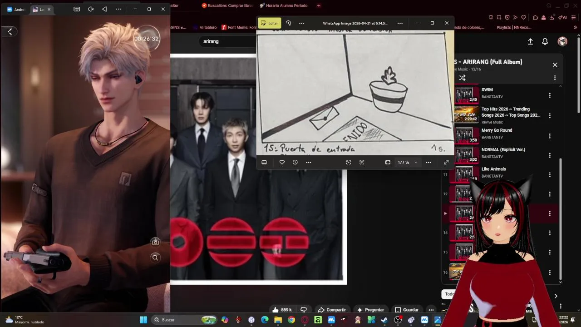
Task: Click Guardar to save the video
Action: [406, 310]
